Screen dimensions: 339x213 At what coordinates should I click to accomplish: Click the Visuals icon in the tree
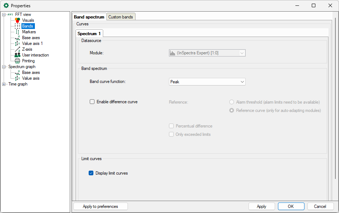click(x=17, y=20)
